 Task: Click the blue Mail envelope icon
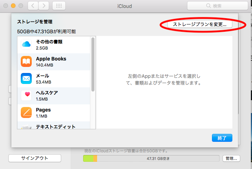pos(26,79)
